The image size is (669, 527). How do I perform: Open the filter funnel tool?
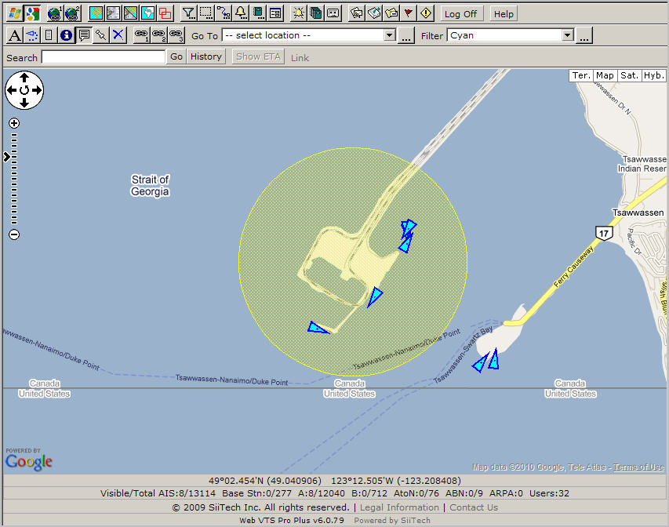click(x=188, y=13)
